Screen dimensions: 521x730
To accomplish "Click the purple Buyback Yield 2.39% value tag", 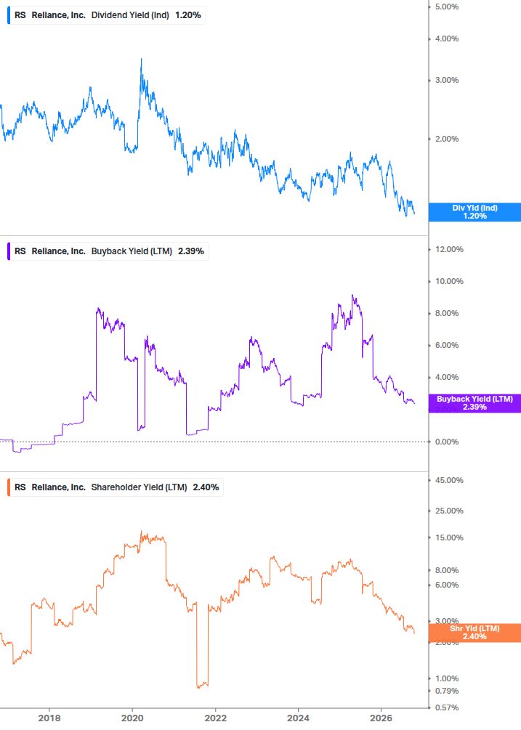I will coord(474,403).
